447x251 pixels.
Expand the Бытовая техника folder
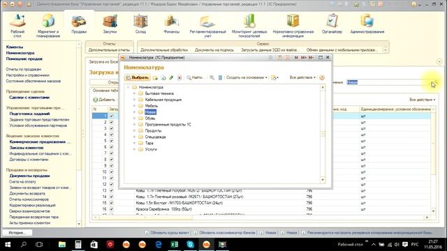pos(134,93)
